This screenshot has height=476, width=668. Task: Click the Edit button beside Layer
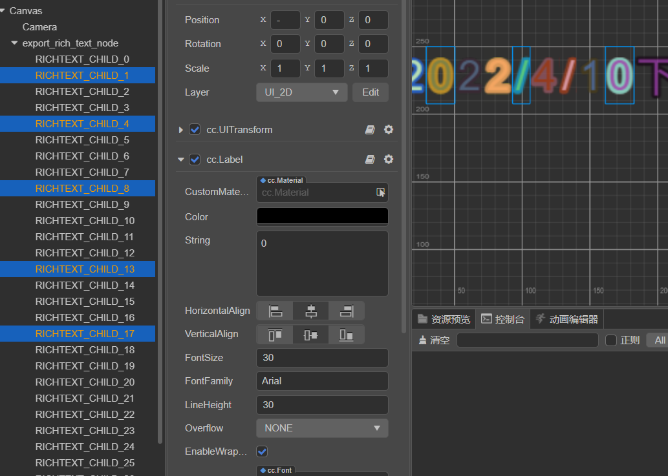pos(371,92)
